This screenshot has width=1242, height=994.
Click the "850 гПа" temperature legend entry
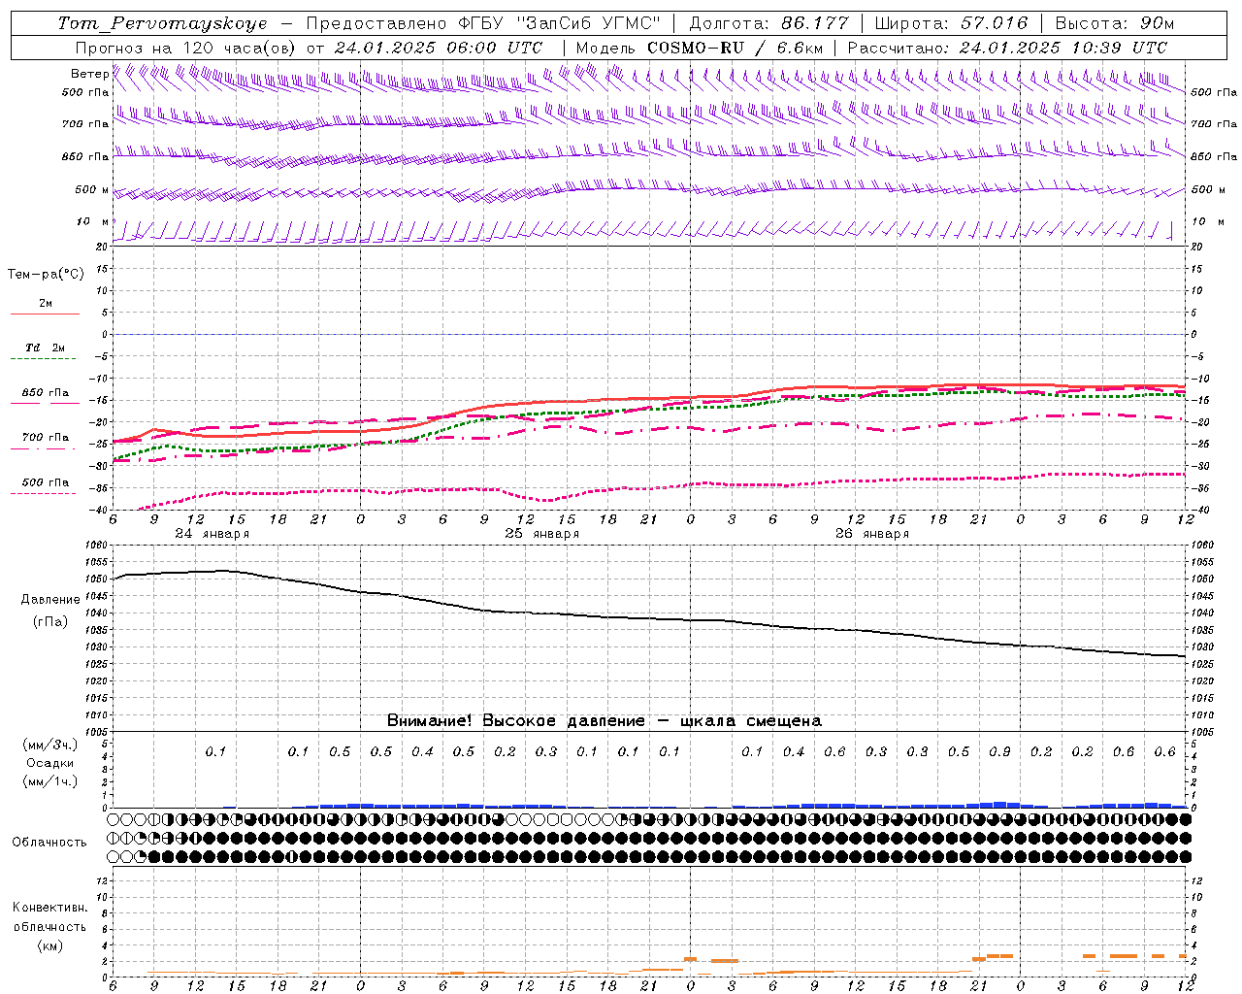point(46,393)
